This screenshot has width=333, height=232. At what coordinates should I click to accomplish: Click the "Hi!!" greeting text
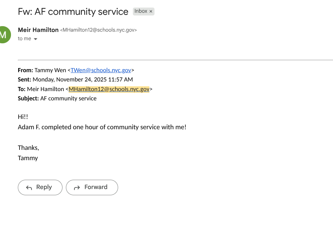coord(23,117)
